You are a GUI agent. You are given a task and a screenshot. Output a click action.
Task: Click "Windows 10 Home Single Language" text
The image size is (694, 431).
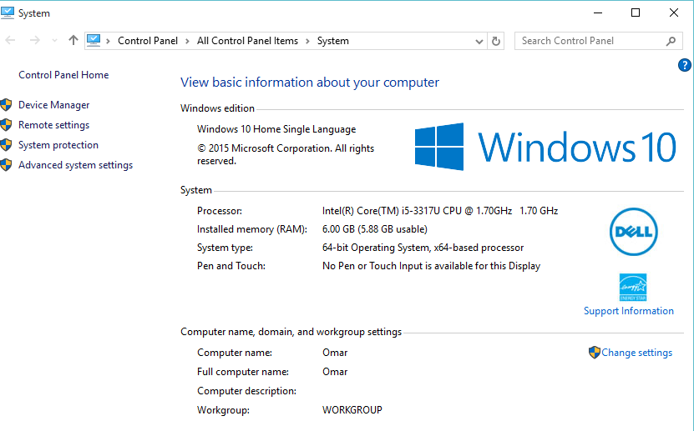(x=276, y=129)
